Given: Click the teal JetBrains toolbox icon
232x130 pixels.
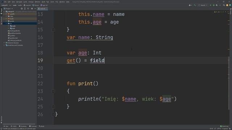Looking at the screenshot, I should point(230,5).
